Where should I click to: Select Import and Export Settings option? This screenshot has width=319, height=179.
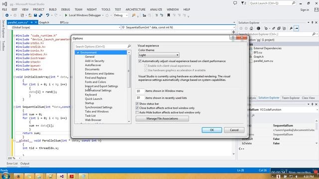(101, 86)
